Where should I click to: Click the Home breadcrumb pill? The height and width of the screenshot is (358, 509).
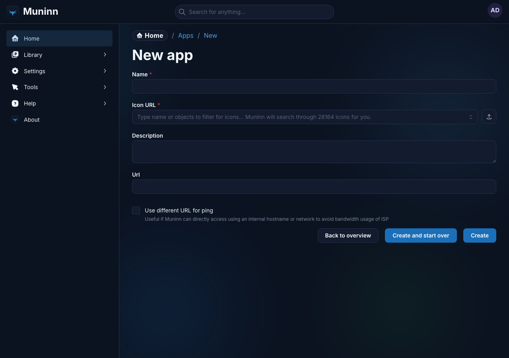(150, 36)
